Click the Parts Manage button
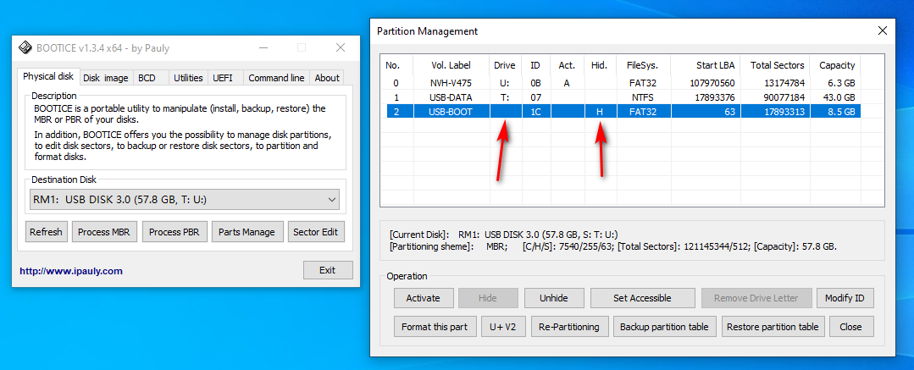The height and width of the screenshot is (370, 914). (x=247, y=232)
